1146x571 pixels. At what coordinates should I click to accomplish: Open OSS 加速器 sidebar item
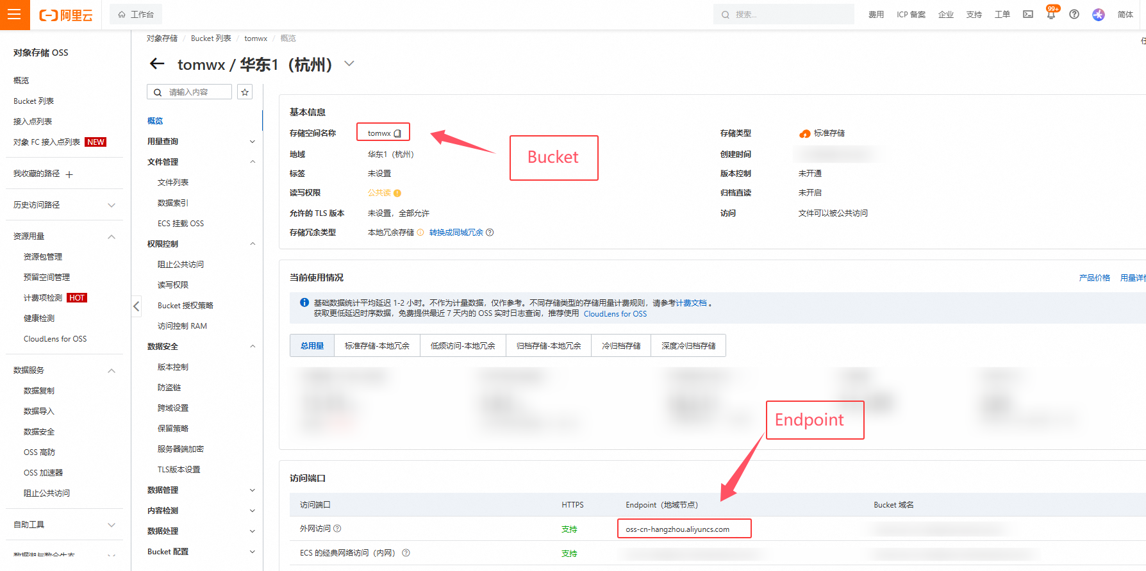pyautogui.click(x=43, y=473)
